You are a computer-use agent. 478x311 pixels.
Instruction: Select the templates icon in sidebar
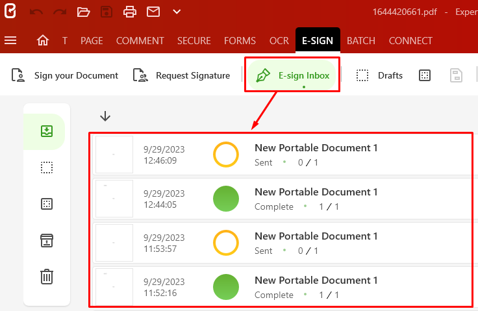[x=47, y=204]
